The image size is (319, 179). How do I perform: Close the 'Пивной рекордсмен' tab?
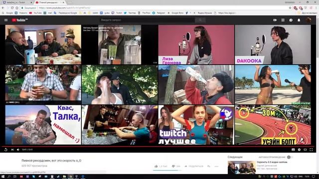tap(63, 2)
